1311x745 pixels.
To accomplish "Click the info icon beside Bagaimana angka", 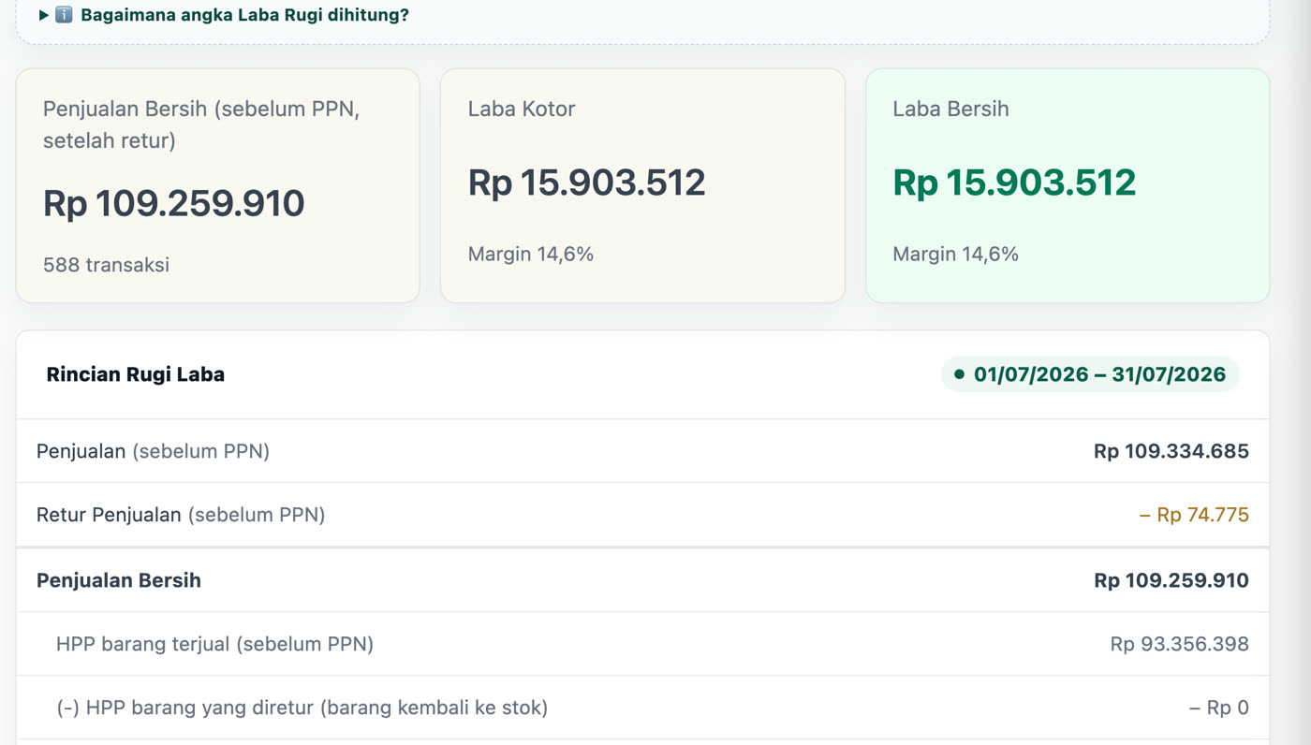I will [x=64, y=15].
